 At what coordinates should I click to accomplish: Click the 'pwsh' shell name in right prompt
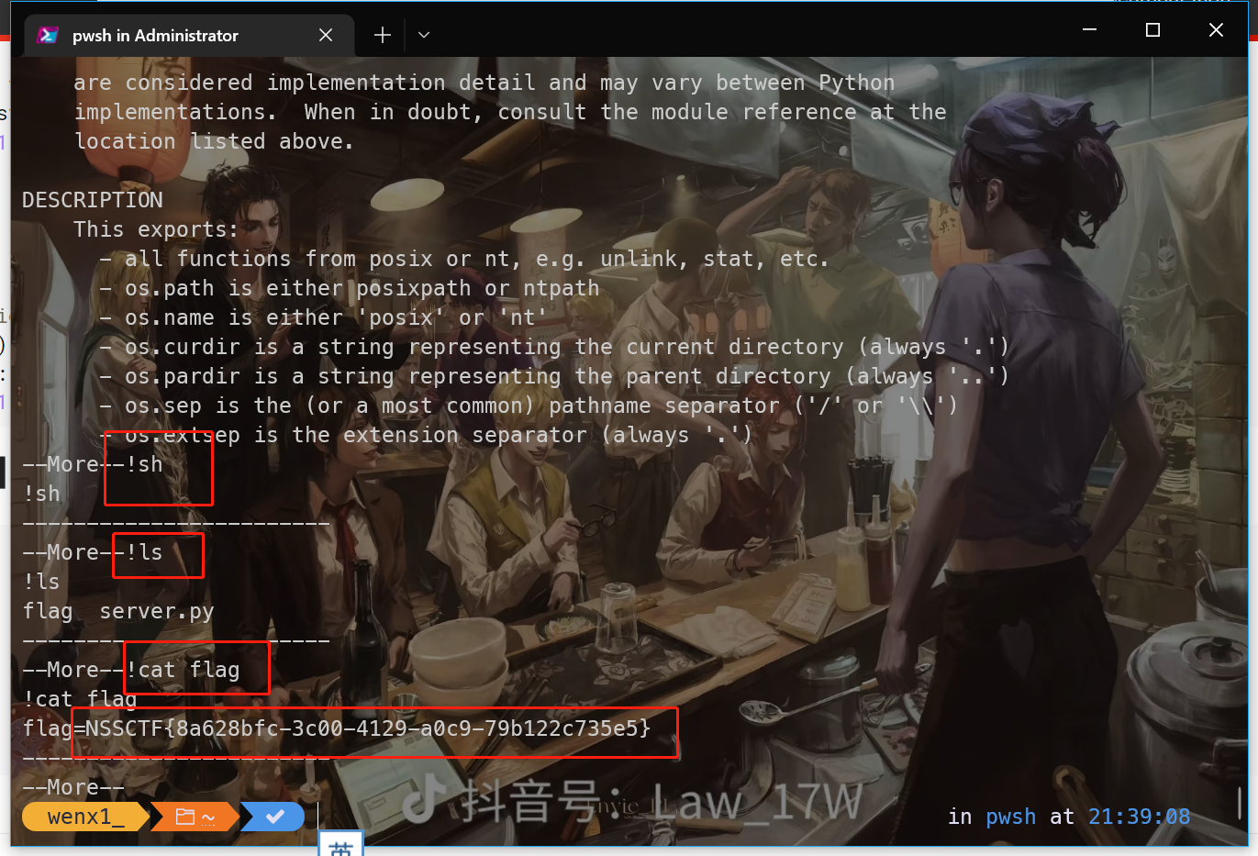(1010, 817)
